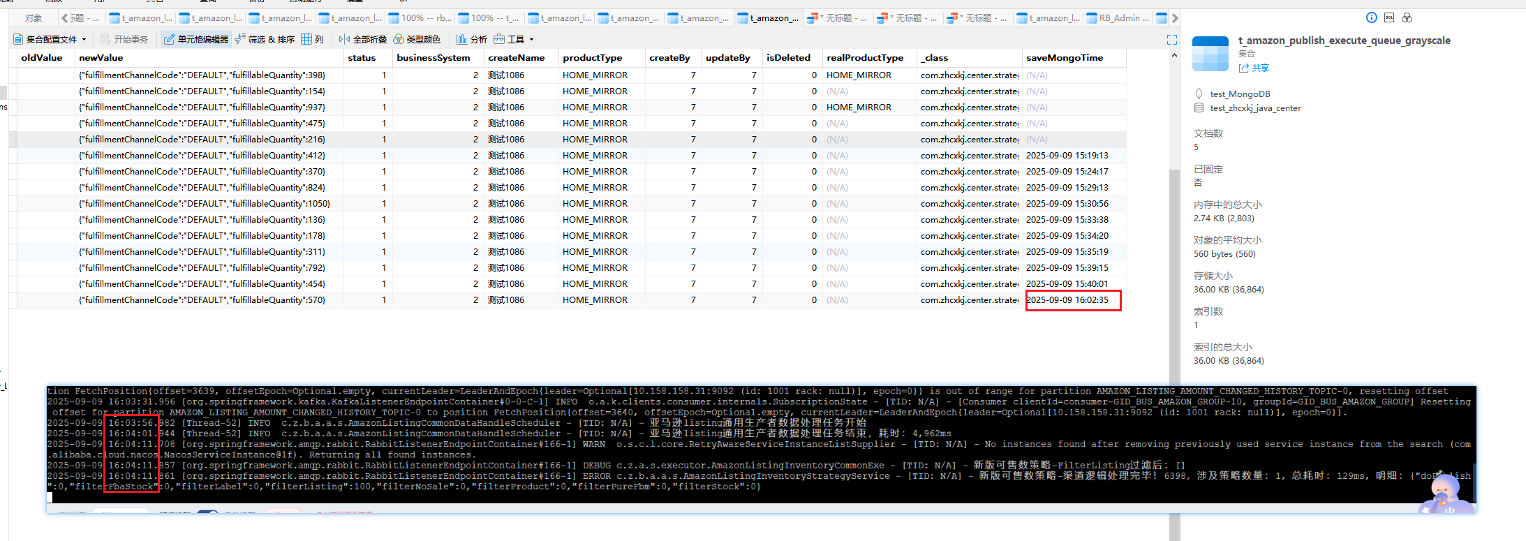Open the color pane icon in info panel

tap(1407, 17)
